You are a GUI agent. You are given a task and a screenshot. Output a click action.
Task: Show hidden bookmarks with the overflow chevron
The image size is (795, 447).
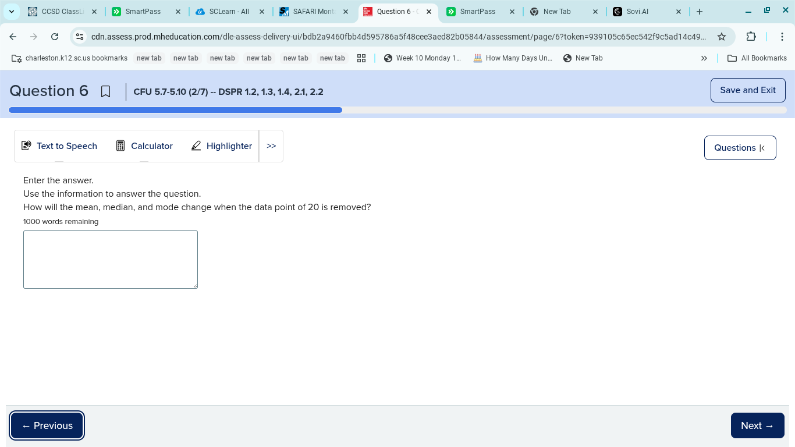pos(704,58)
